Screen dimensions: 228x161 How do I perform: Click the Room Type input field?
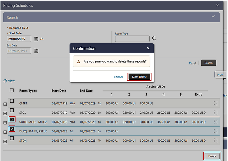132,39
